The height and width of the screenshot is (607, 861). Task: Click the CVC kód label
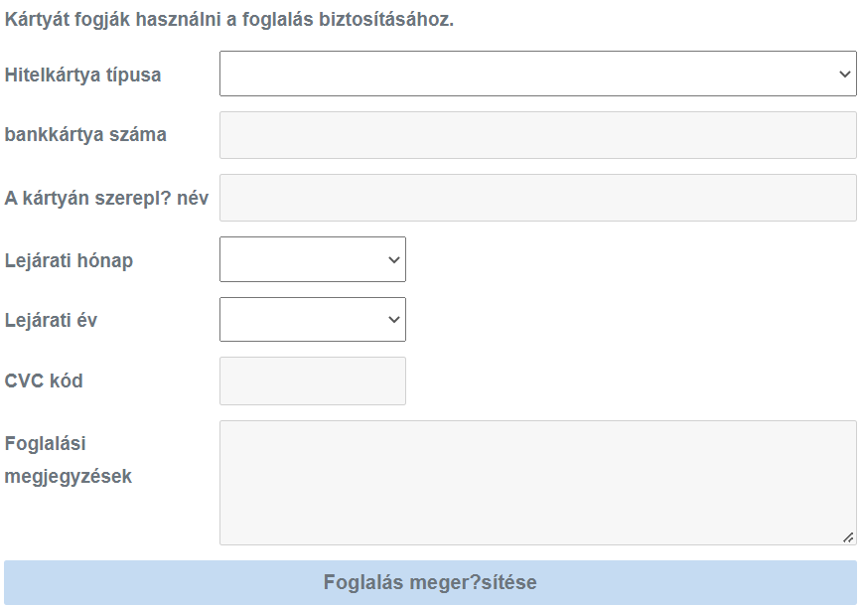tap(44, 380)
